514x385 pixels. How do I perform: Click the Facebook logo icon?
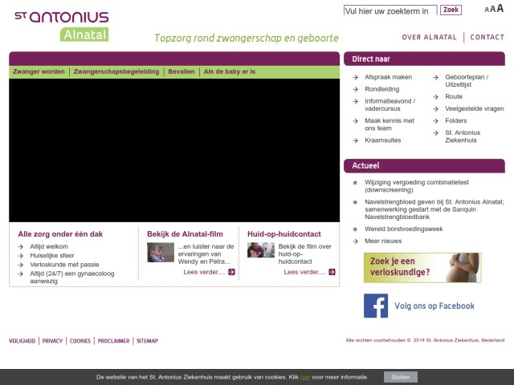tap(376, 306)
